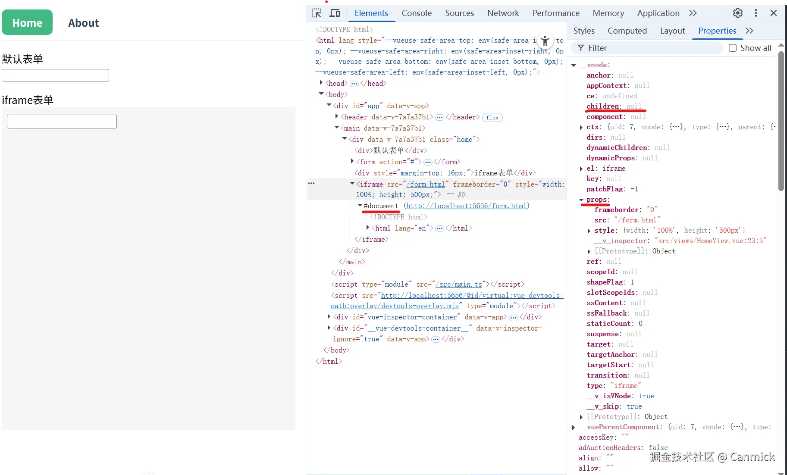Click the flex badge beside header
This screenshot has height=475, width=787.
tap(492, 117)
